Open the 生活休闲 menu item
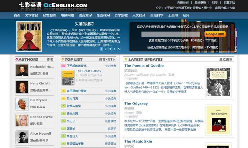 [x=103, y=15]
